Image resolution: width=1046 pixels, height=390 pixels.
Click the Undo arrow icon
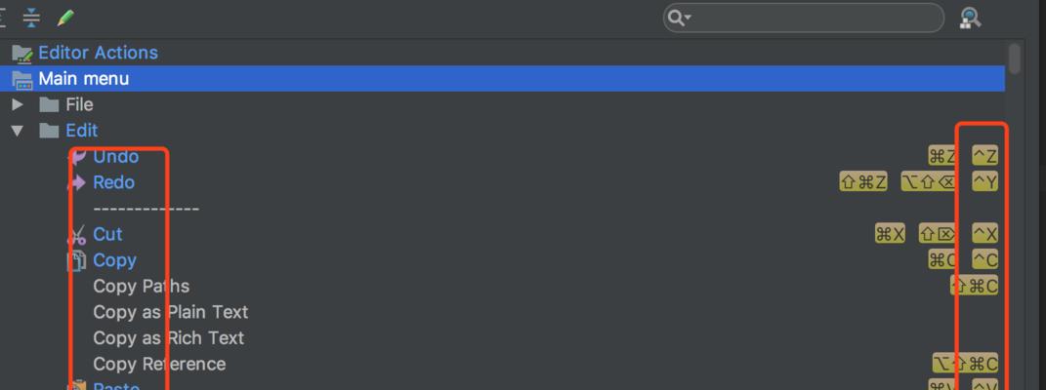[77, 156]
